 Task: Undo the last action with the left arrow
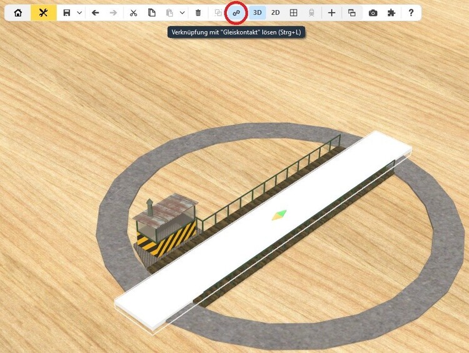(x=96, y=13)
